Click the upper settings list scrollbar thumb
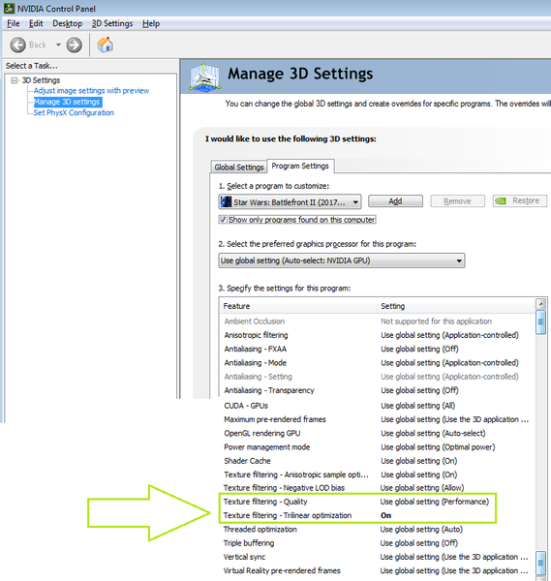 541,322
